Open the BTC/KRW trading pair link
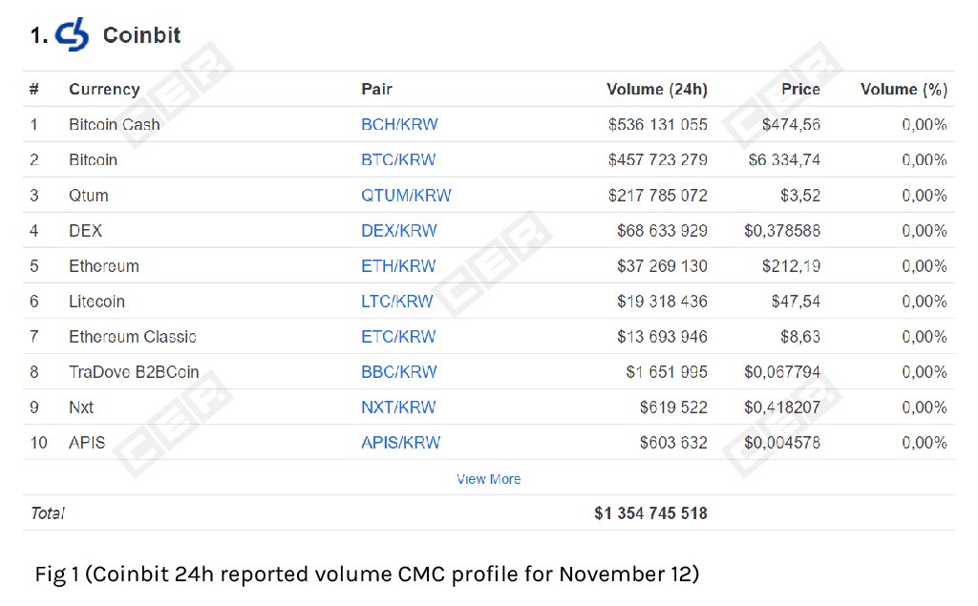This screenshot has width=978, height=606. (x=398, y=159)
